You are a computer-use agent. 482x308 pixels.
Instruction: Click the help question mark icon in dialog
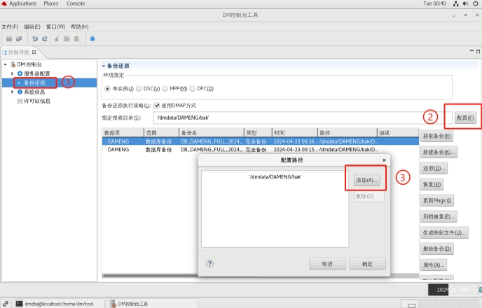coord(210,264)
